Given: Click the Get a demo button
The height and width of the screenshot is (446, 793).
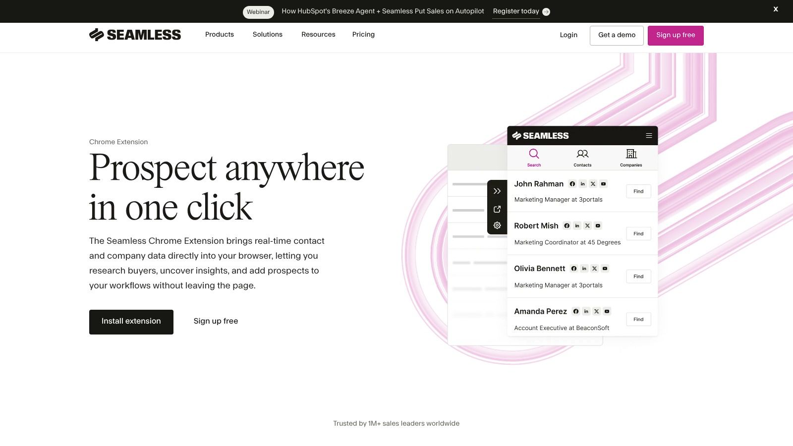Looking at the screenshot, I should [617, 36].
